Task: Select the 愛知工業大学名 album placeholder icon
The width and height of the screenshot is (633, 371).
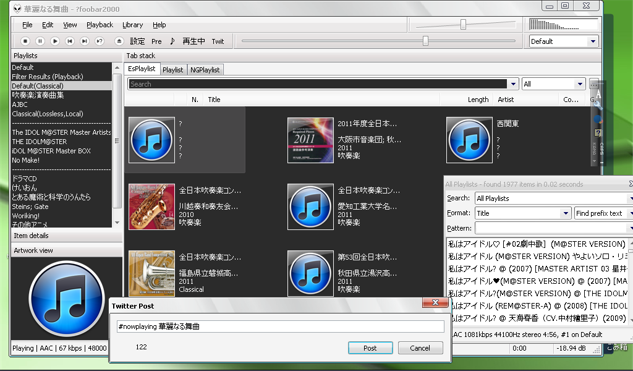Action: pos(310,207)
